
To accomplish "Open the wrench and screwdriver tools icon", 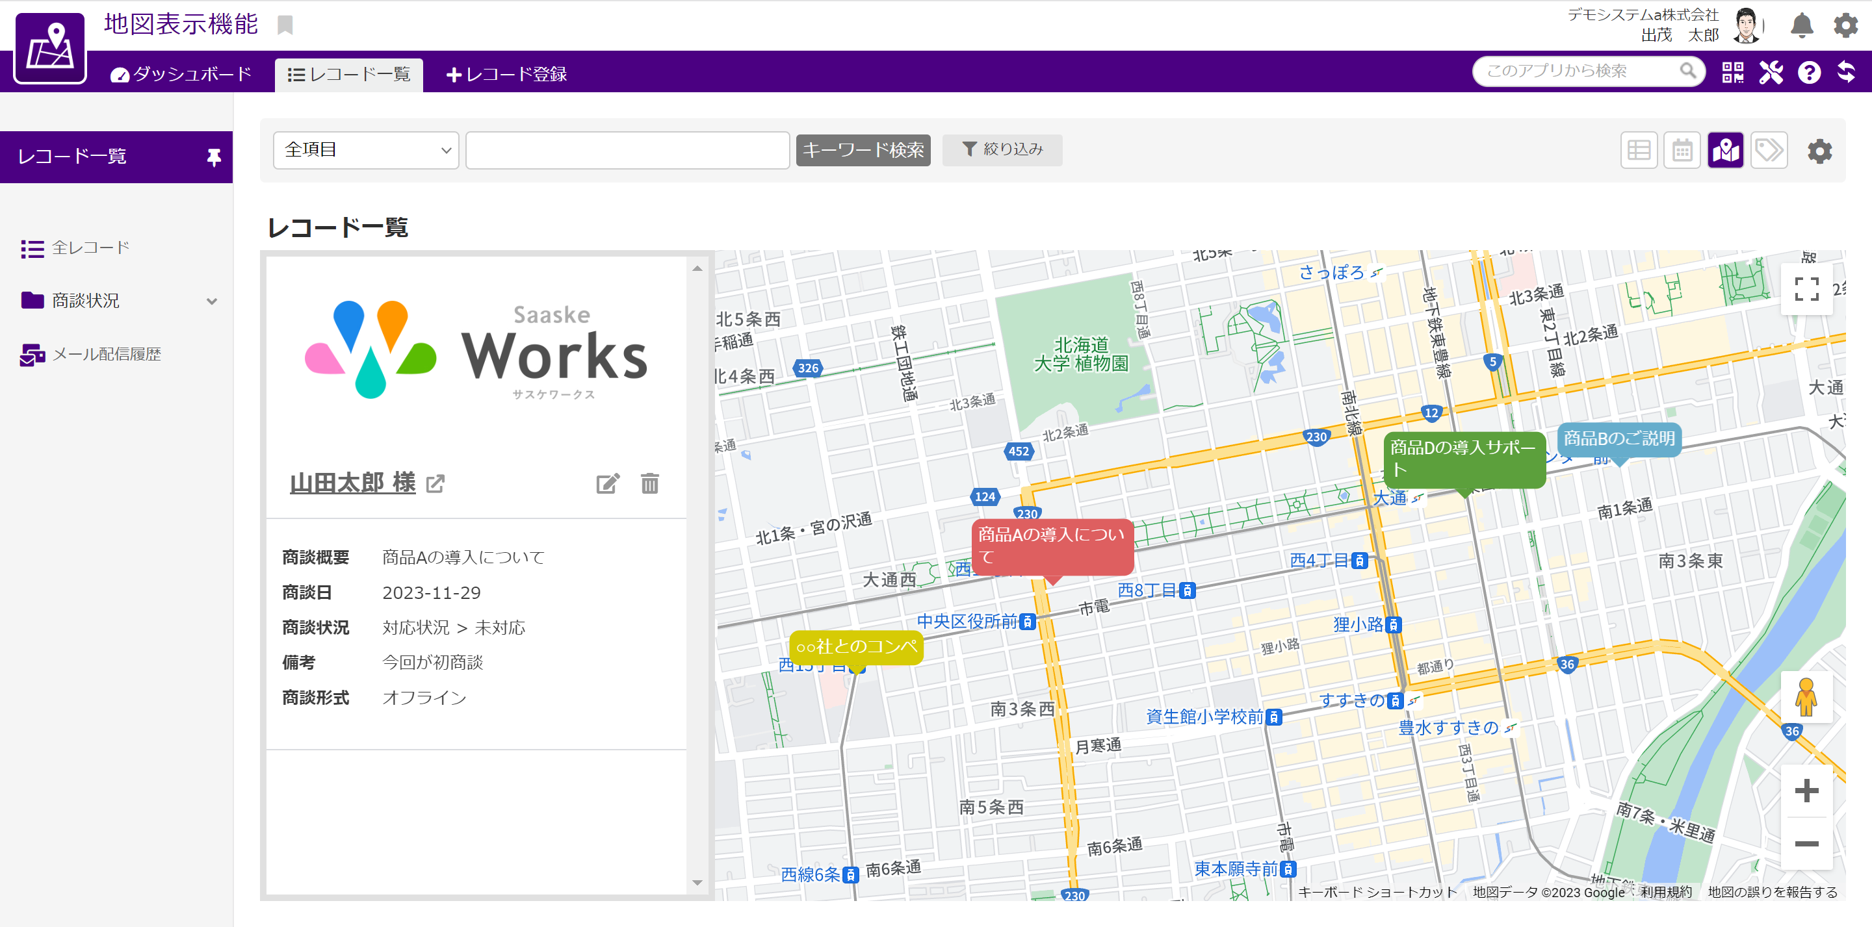I will [1771, 72].
